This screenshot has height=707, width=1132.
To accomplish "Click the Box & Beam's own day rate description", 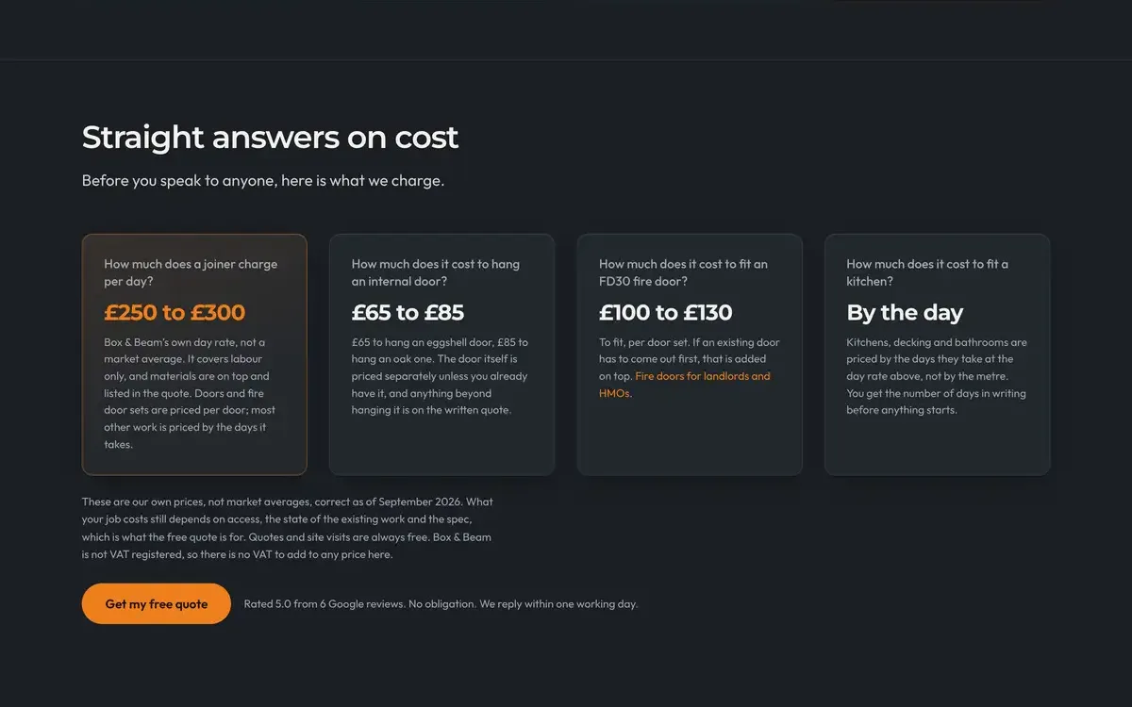I will point(191,393).
